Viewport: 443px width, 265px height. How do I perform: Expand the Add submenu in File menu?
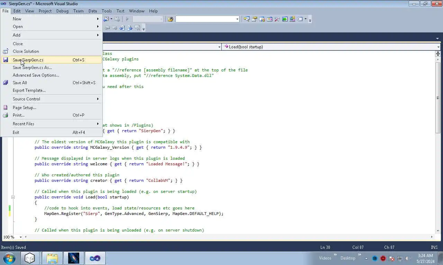(x=52, y=35)
